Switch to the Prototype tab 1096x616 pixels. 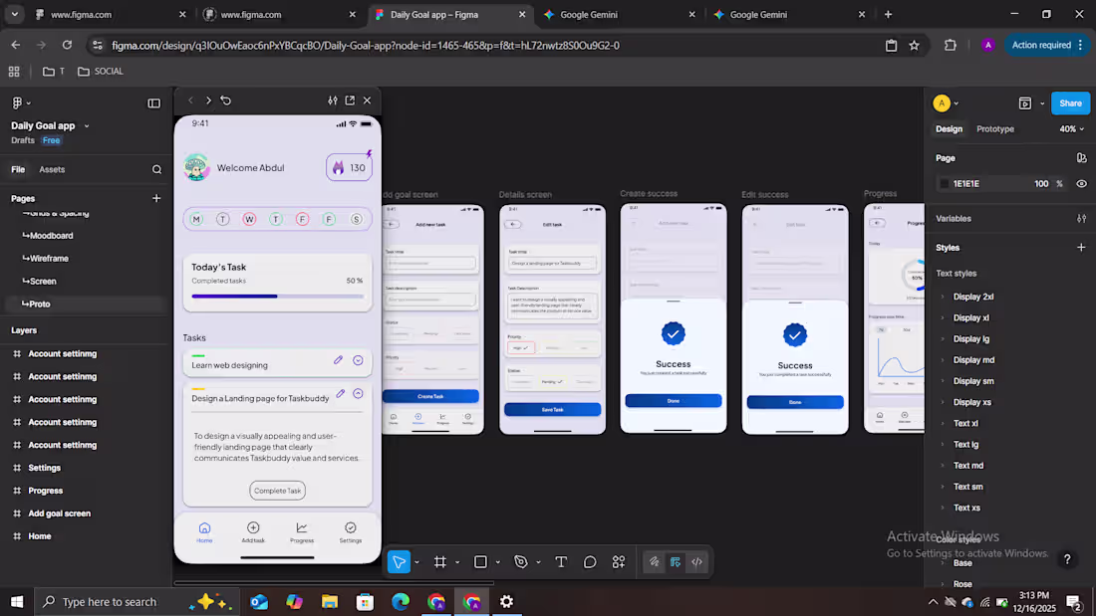(x=994, y=129)
